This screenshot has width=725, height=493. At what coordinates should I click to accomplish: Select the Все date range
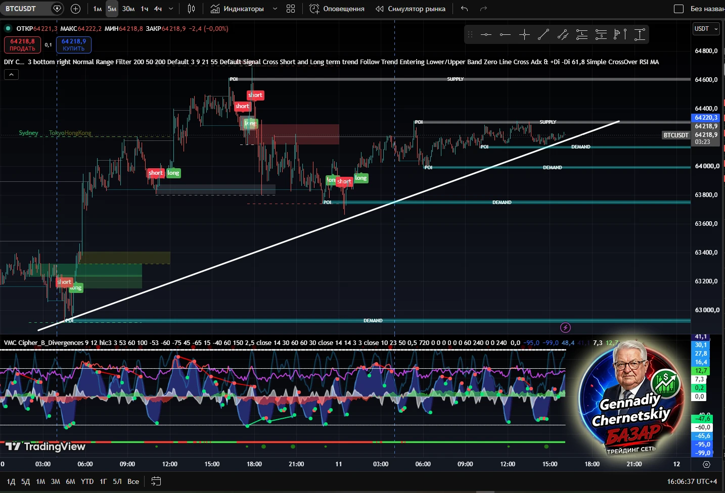tap(133, 481)
